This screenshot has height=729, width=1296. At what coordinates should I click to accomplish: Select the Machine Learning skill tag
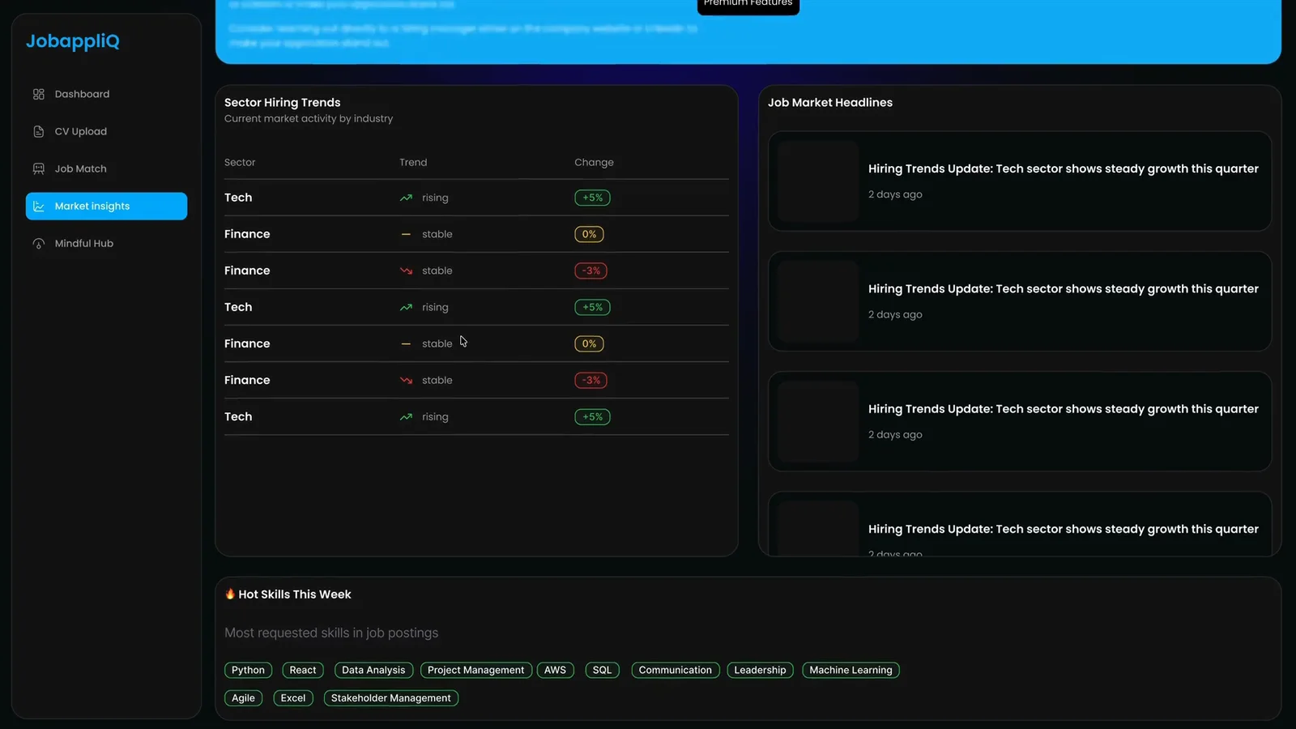coord(850,670)
